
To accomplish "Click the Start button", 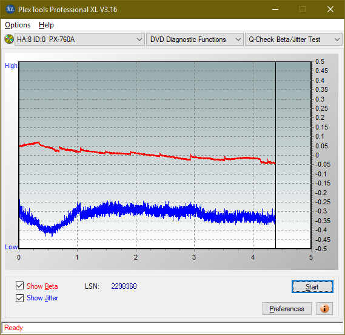I will [x=312, y=287].
